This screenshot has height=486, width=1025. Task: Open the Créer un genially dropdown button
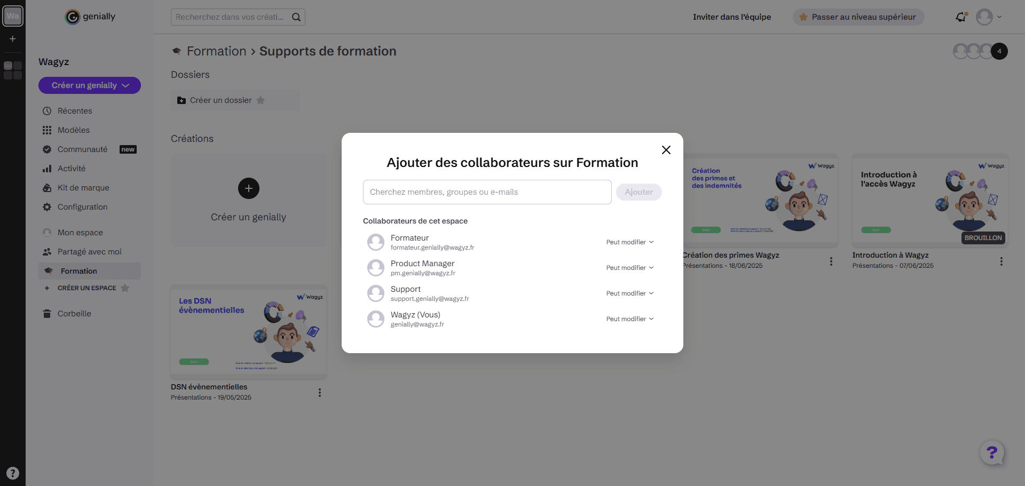pyautogui.click(x=90, y=85)
